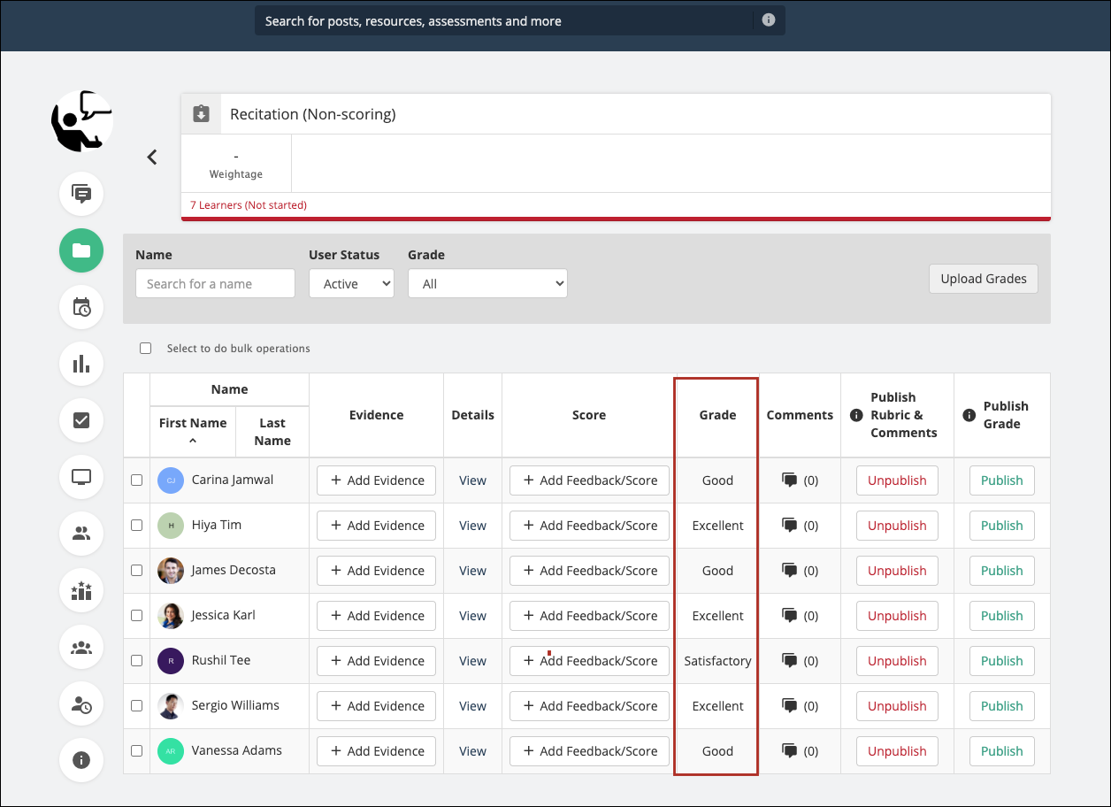
Task: Click Add Evidence for James Decosta
Action: [376, 571]
